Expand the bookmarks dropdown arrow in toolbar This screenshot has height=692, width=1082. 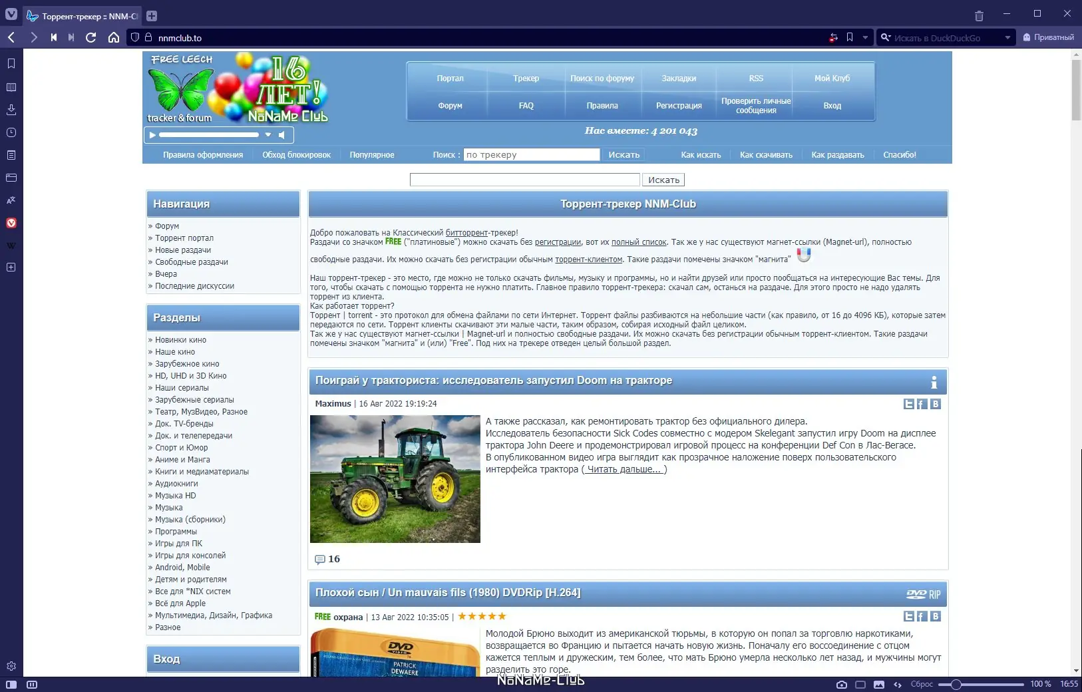point(863,37)
